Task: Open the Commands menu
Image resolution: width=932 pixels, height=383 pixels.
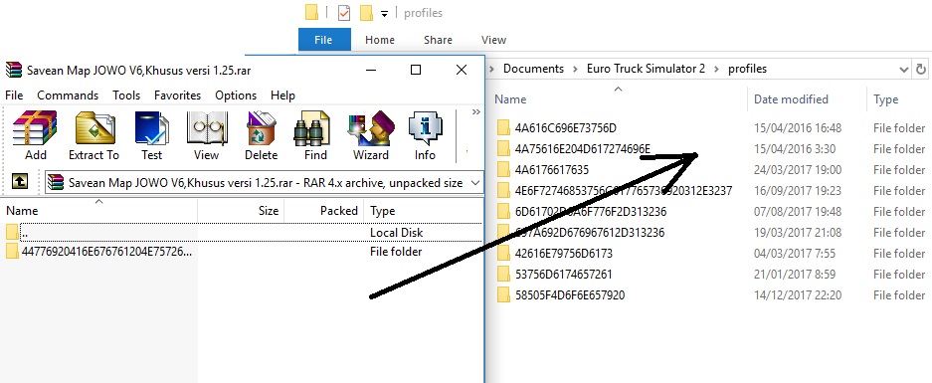Action: click(x=68, y=96)
